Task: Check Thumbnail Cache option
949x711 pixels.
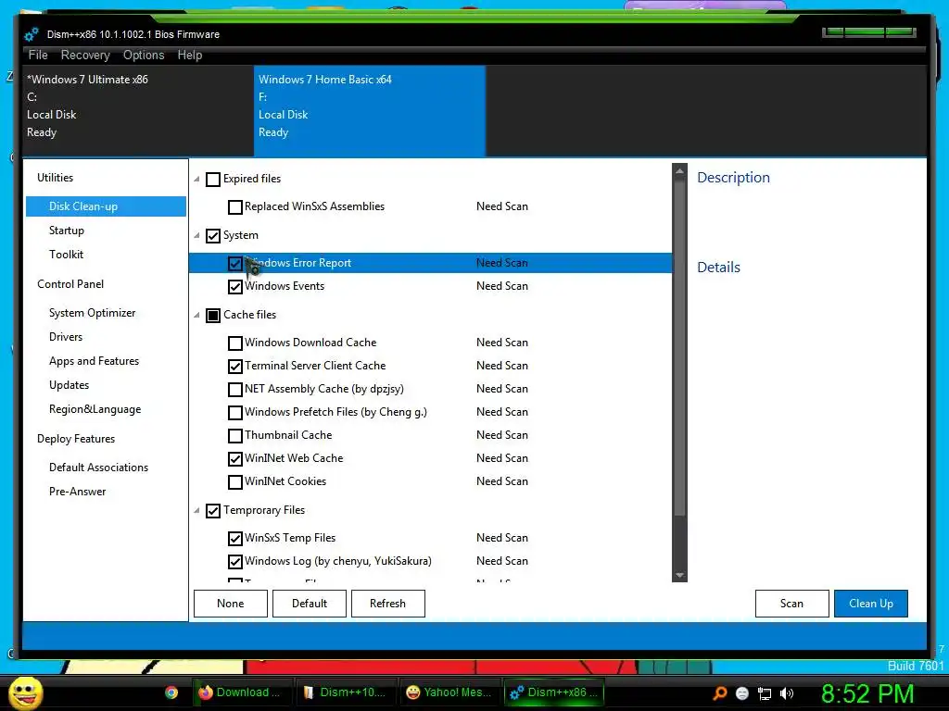Action: click(x=234, y=436)
